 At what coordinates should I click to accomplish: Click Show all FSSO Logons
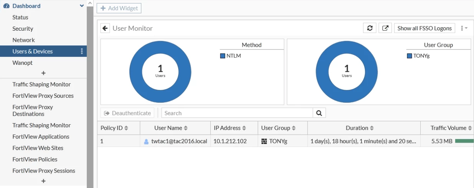point(424,28)
